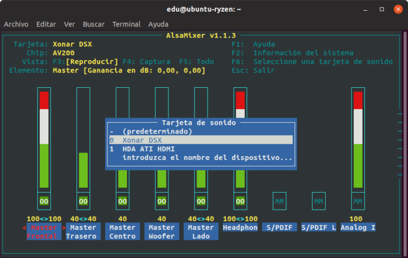Click the Master Trasero volume bar
The image size is (408, 258).
(83, 140)
